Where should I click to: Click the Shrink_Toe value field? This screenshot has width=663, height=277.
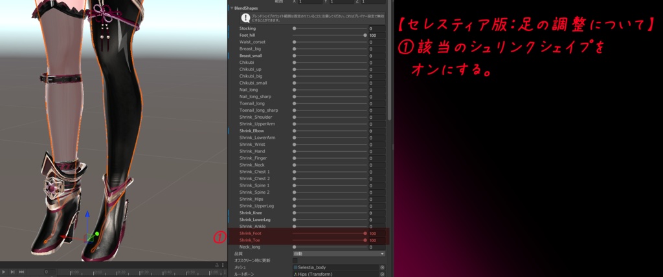point(377,240)
